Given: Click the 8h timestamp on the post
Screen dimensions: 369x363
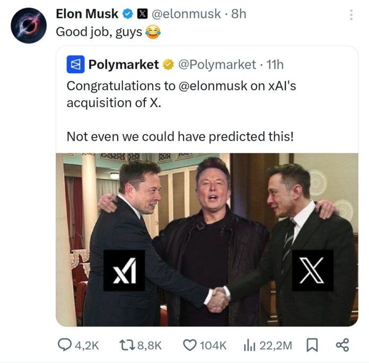Looking at the screenshot, I should [x=239, y=14].
